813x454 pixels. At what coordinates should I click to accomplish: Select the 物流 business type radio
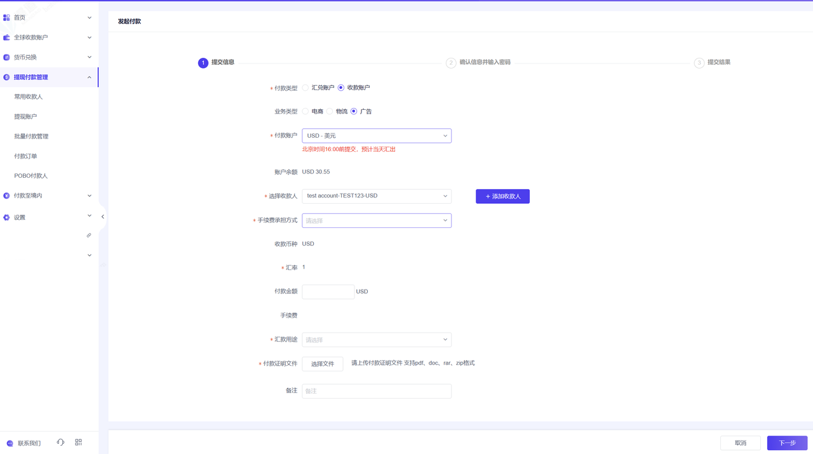click(330, 111)
